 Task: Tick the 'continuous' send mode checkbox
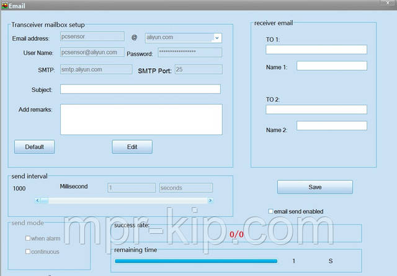pos(28,251)
